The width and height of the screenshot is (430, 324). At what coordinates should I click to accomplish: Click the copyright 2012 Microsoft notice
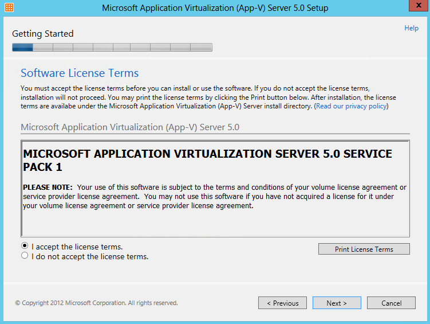click(97, 303)
